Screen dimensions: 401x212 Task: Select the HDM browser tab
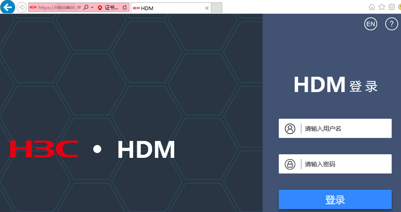171,8
